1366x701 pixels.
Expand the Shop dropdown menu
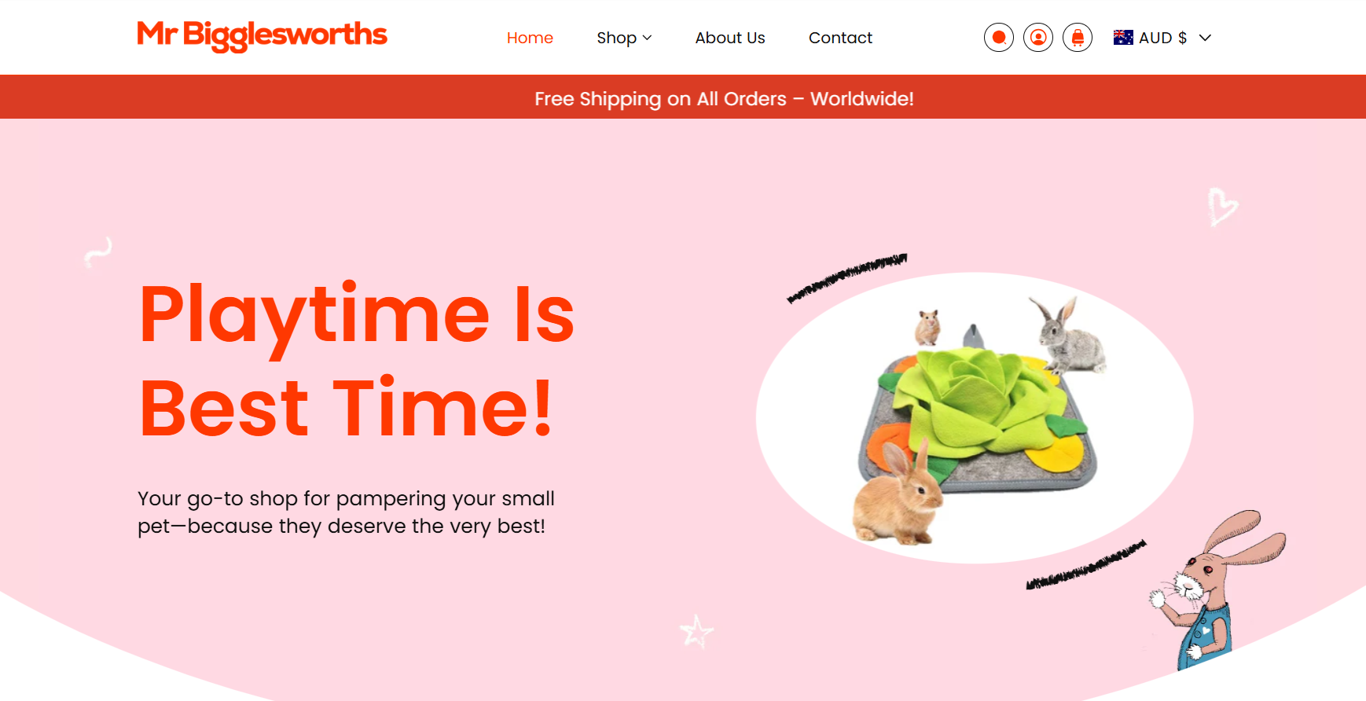click(624, 38)
